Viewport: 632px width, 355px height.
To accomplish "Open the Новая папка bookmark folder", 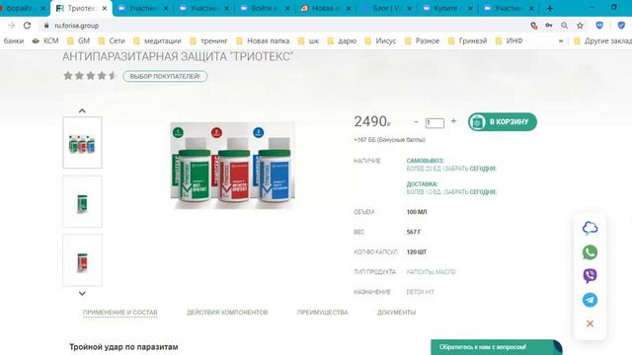I will pyautogui.click(x=263, y=40).
